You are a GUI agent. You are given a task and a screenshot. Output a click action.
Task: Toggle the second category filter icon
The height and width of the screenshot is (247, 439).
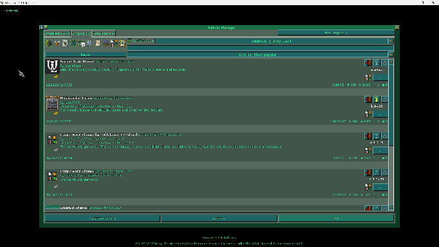(57, 43)
